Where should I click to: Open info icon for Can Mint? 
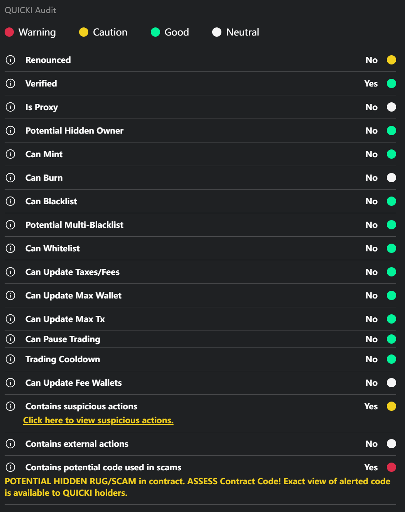click(x=10, y=154)
